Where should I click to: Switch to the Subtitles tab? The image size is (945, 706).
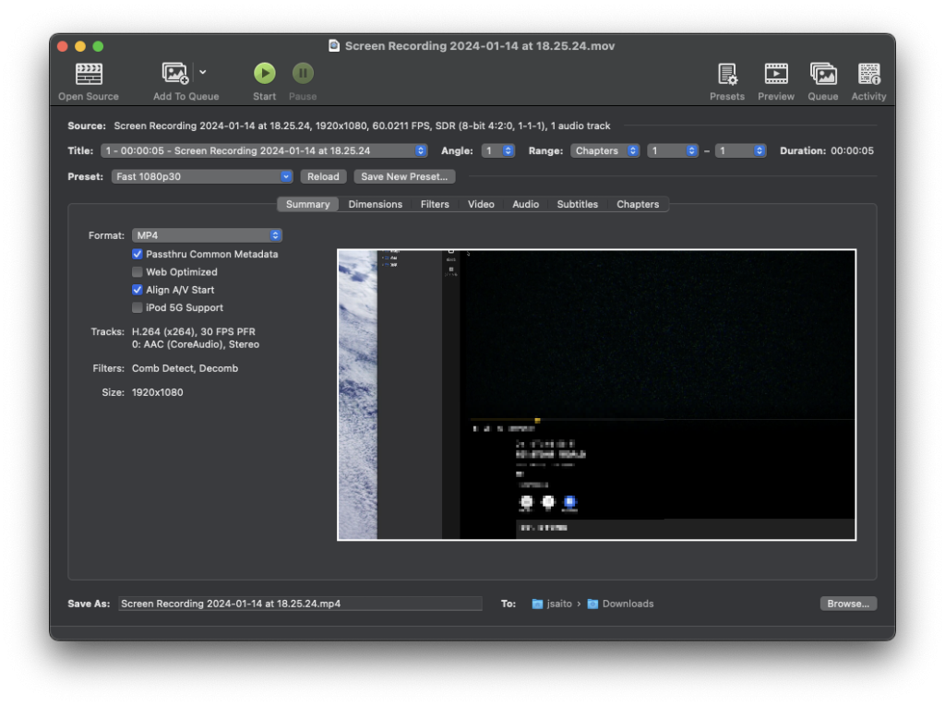click(577, 204)
